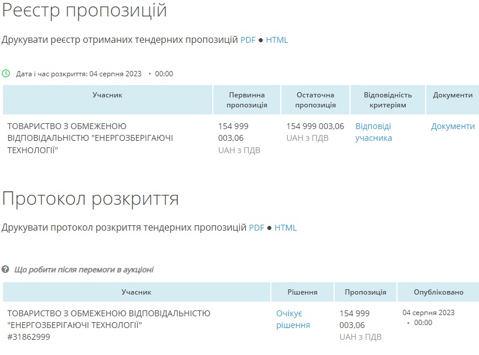The width and height of the screenshot is (479, 355).
Task: Click the 'Відповідність критеріям' column header
Action: pyautogui.click(x=388, y=100)
